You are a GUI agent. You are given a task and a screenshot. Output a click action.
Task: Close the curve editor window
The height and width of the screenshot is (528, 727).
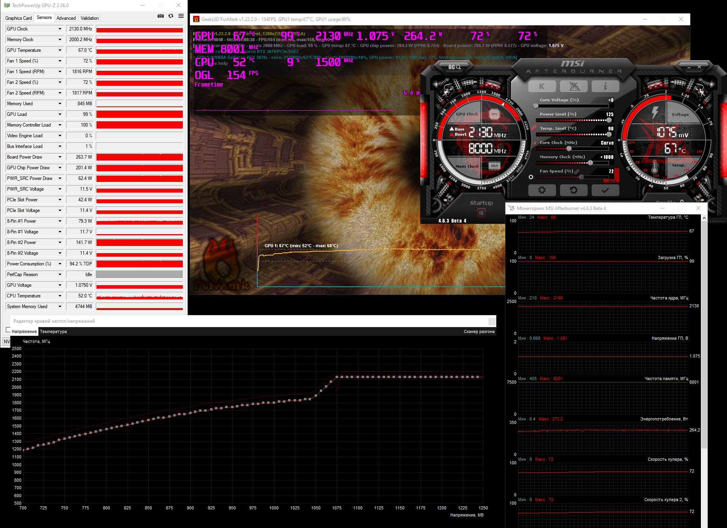coord(492,321)
